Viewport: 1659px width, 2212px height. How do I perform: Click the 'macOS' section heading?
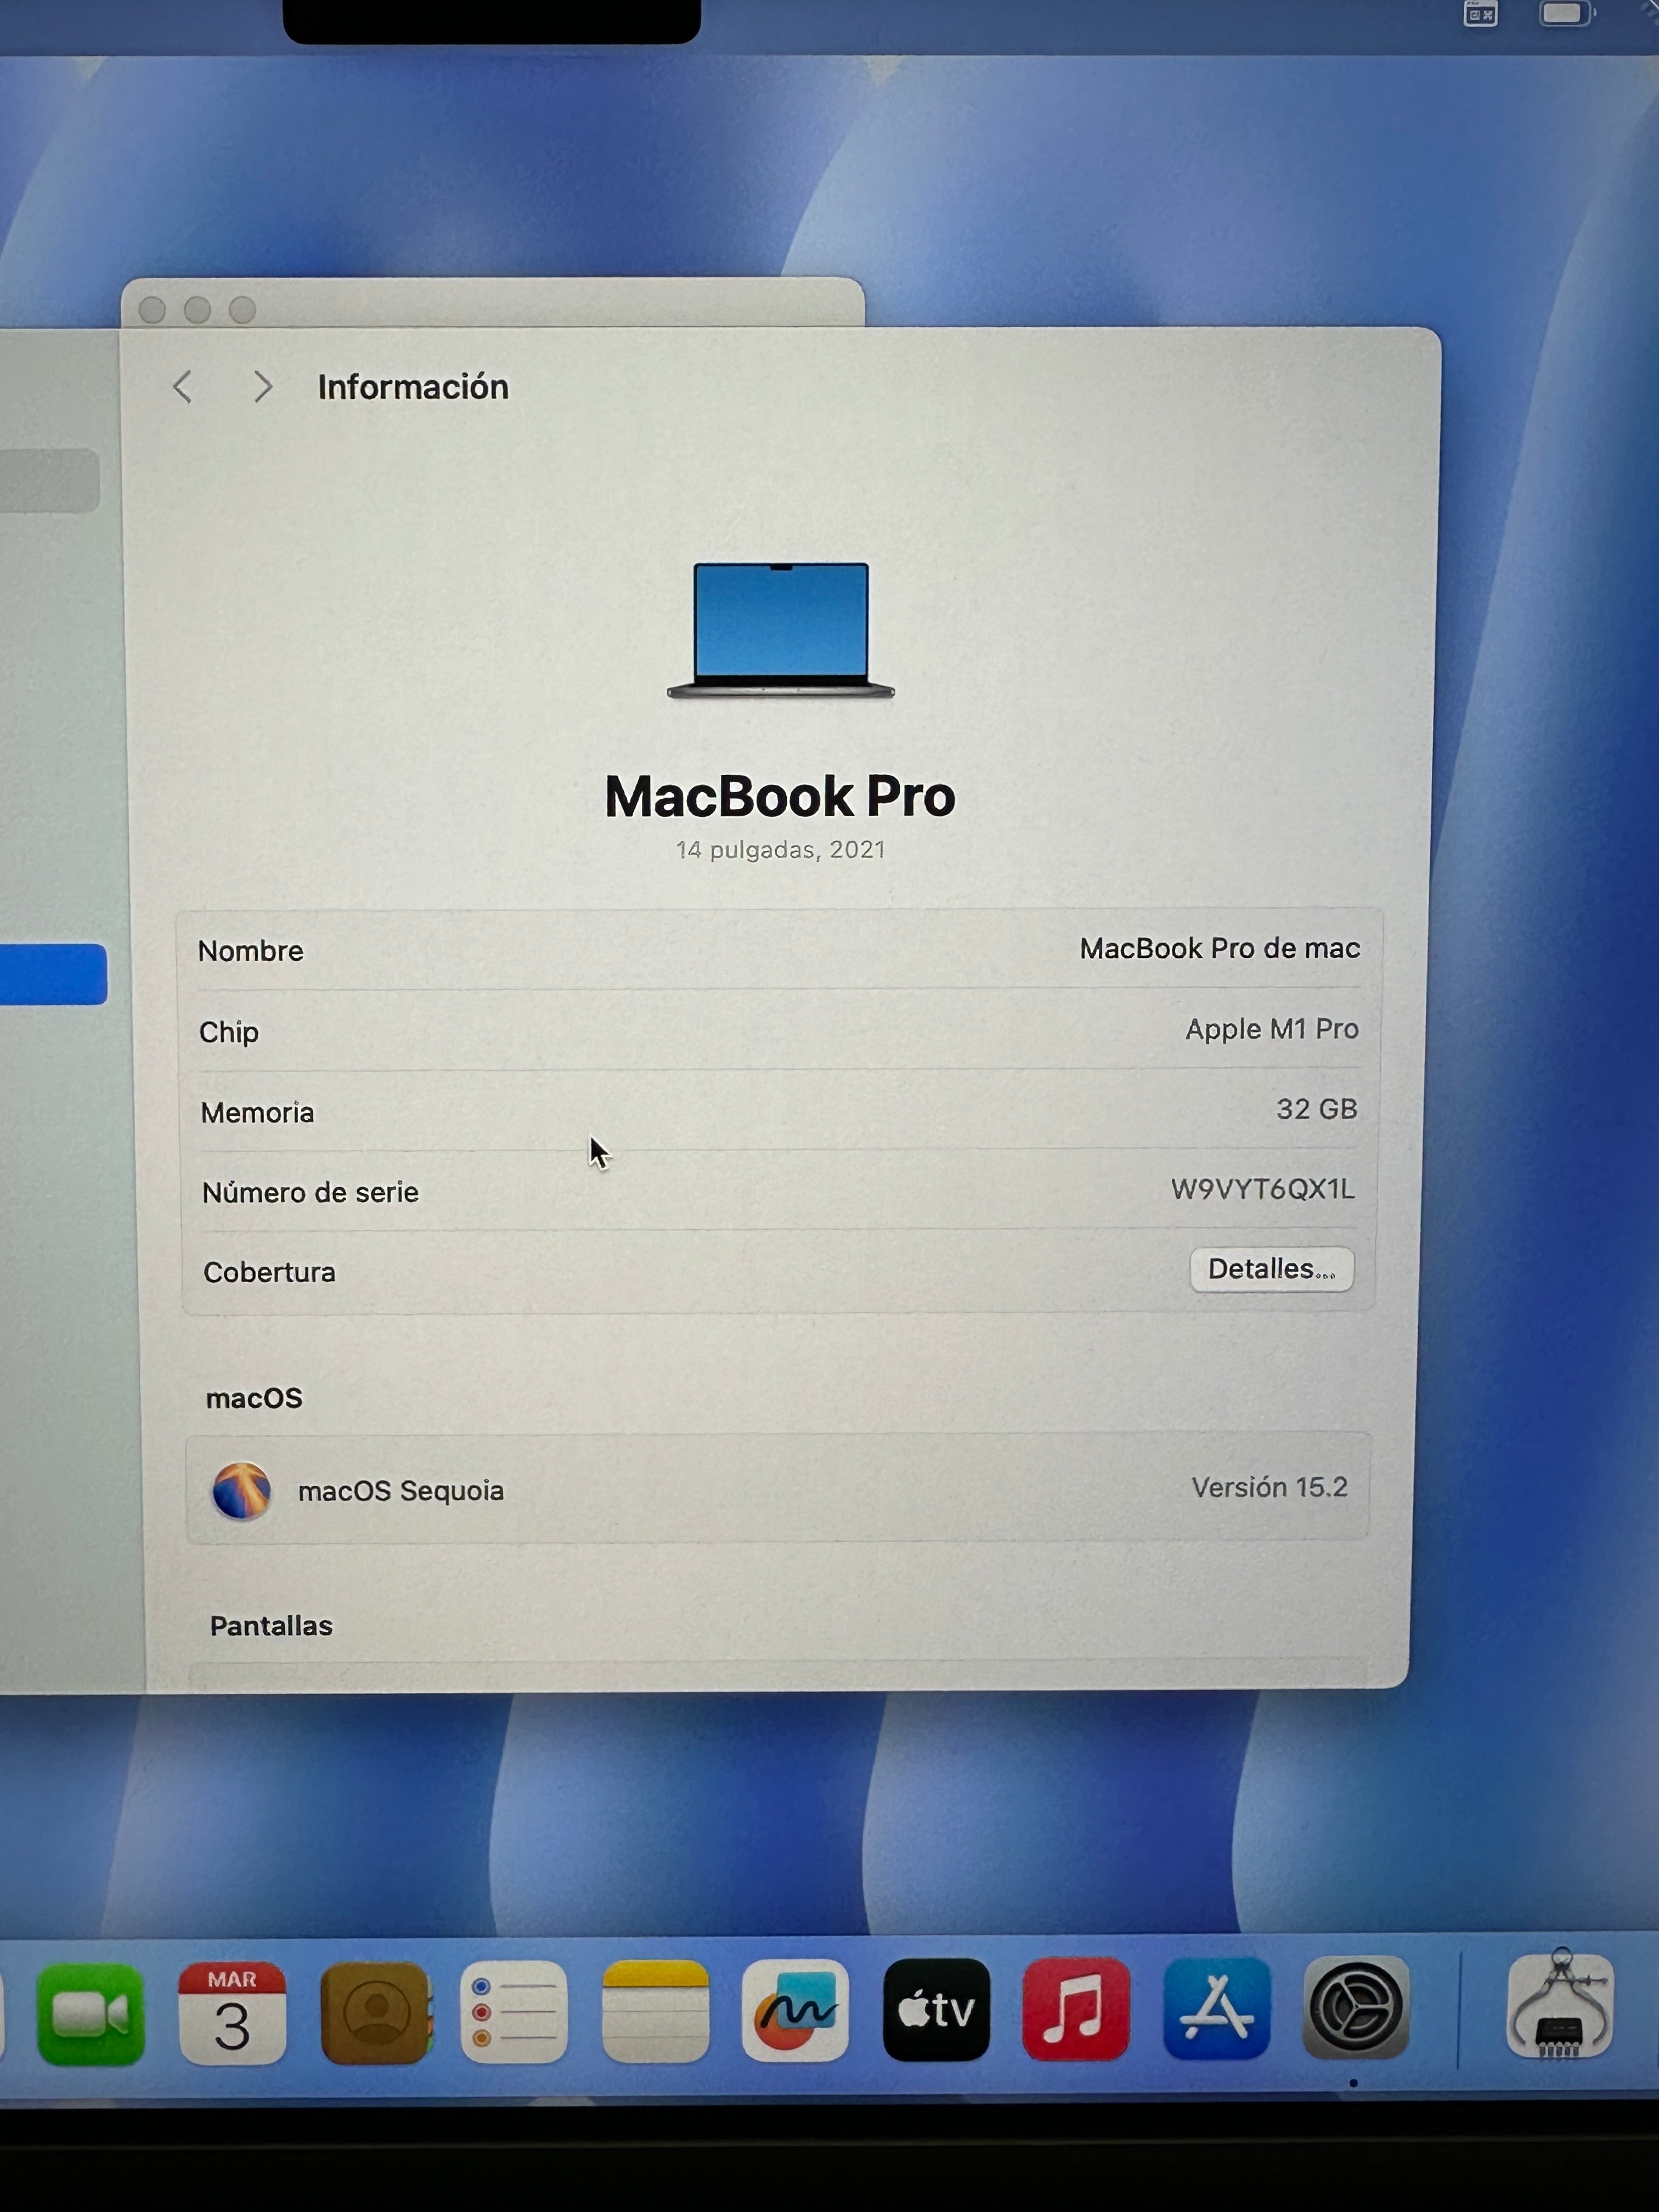coord(254,1398)
